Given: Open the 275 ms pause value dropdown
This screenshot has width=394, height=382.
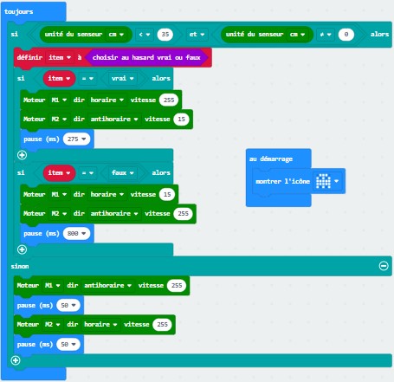Looking at the screenshot, I should (x=76, y=139).
